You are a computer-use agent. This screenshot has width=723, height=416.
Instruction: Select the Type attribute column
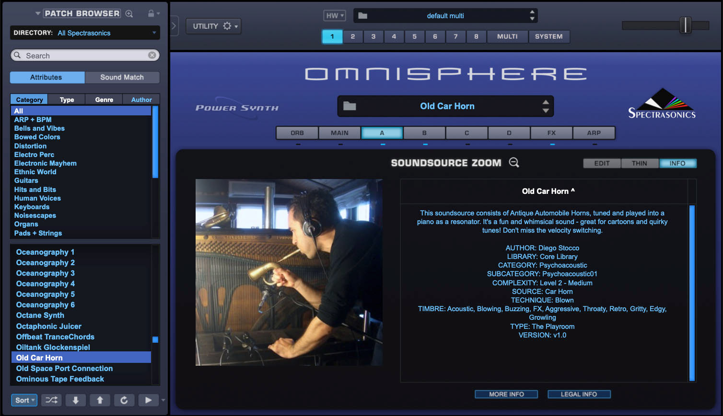click(67, 100)
